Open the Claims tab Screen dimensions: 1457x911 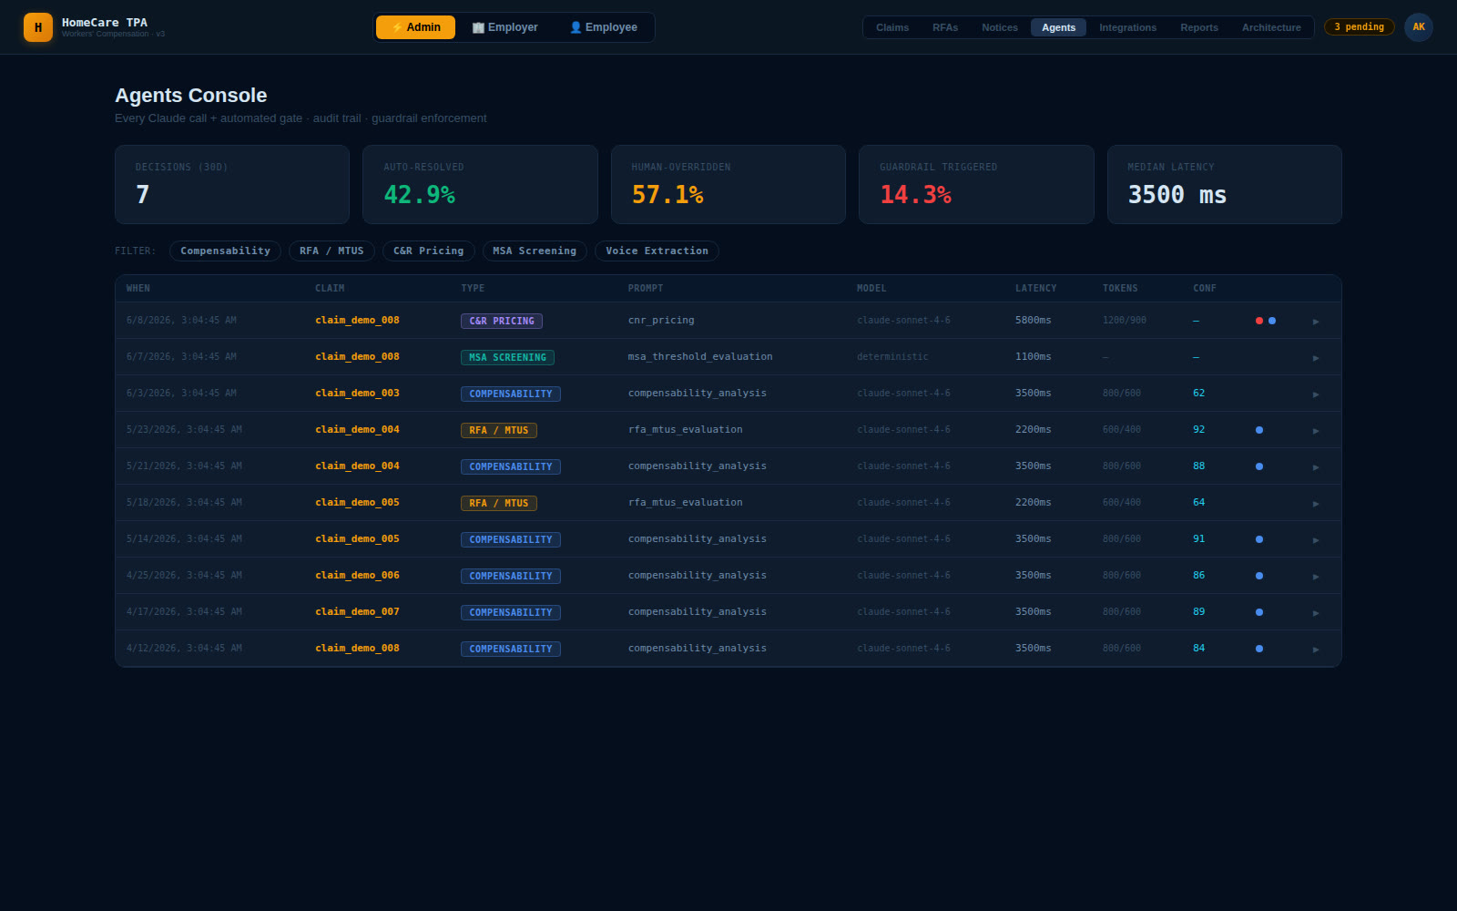pyautogui.click(x=892, y=27)
